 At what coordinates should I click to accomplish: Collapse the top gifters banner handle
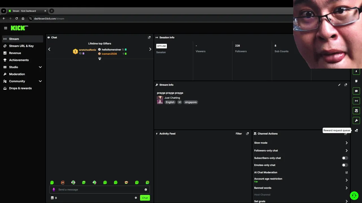pyautogui.click(x=100, y=59)
